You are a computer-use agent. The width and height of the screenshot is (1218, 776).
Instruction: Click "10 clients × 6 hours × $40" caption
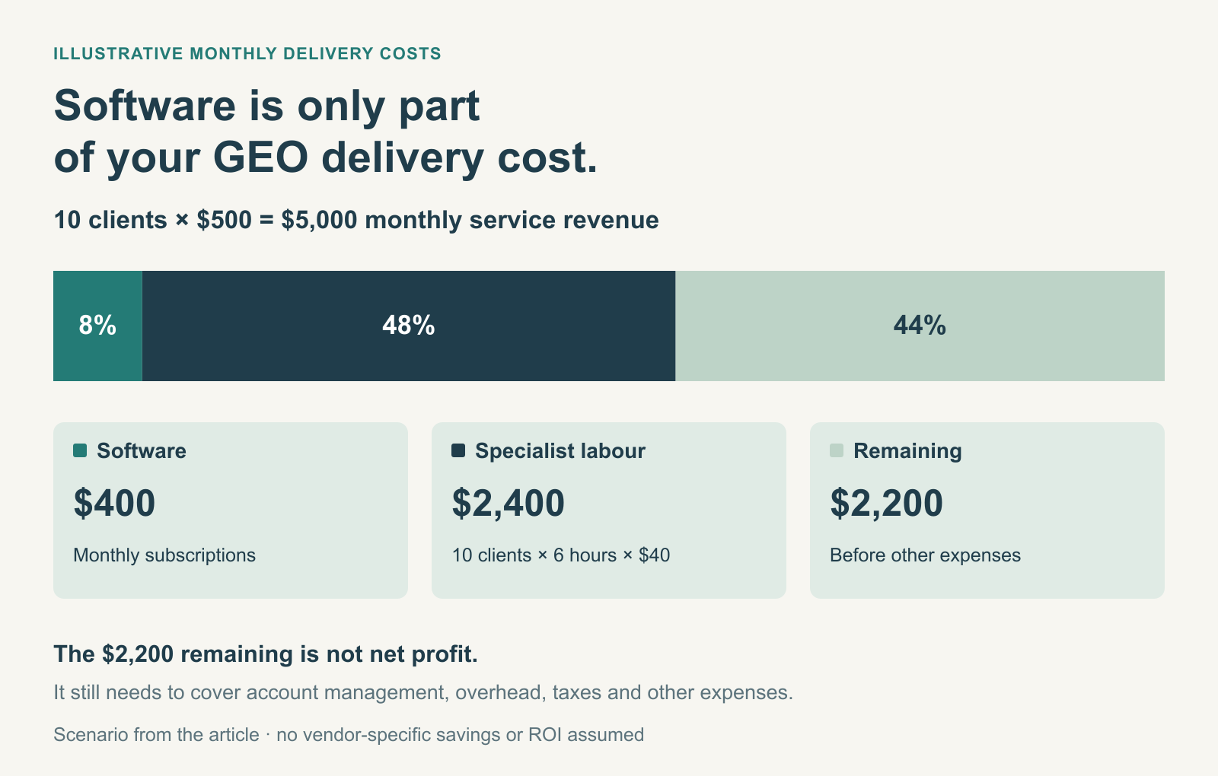(561, 555)
